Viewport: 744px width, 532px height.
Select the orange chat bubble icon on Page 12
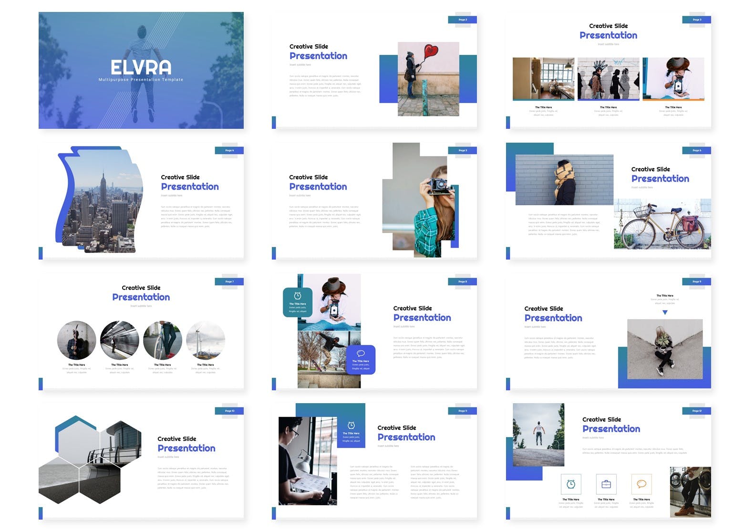641,485
